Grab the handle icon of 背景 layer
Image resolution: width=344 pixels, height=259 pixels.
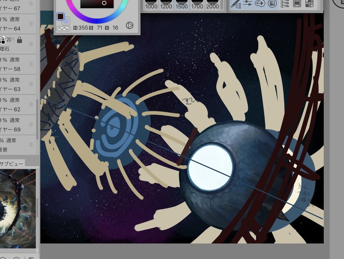tap(31, 145)
